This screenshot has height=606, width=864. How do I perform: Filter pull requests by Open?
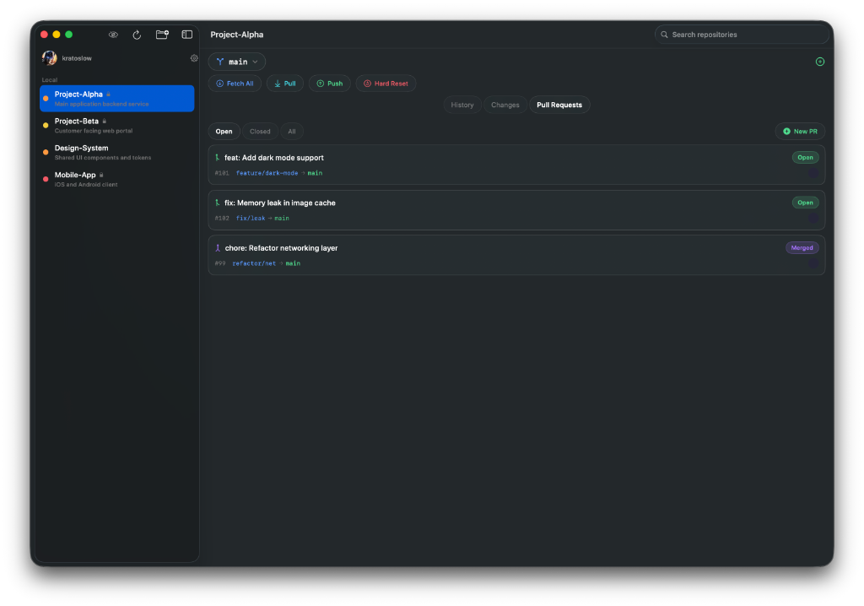coord(224,131)
